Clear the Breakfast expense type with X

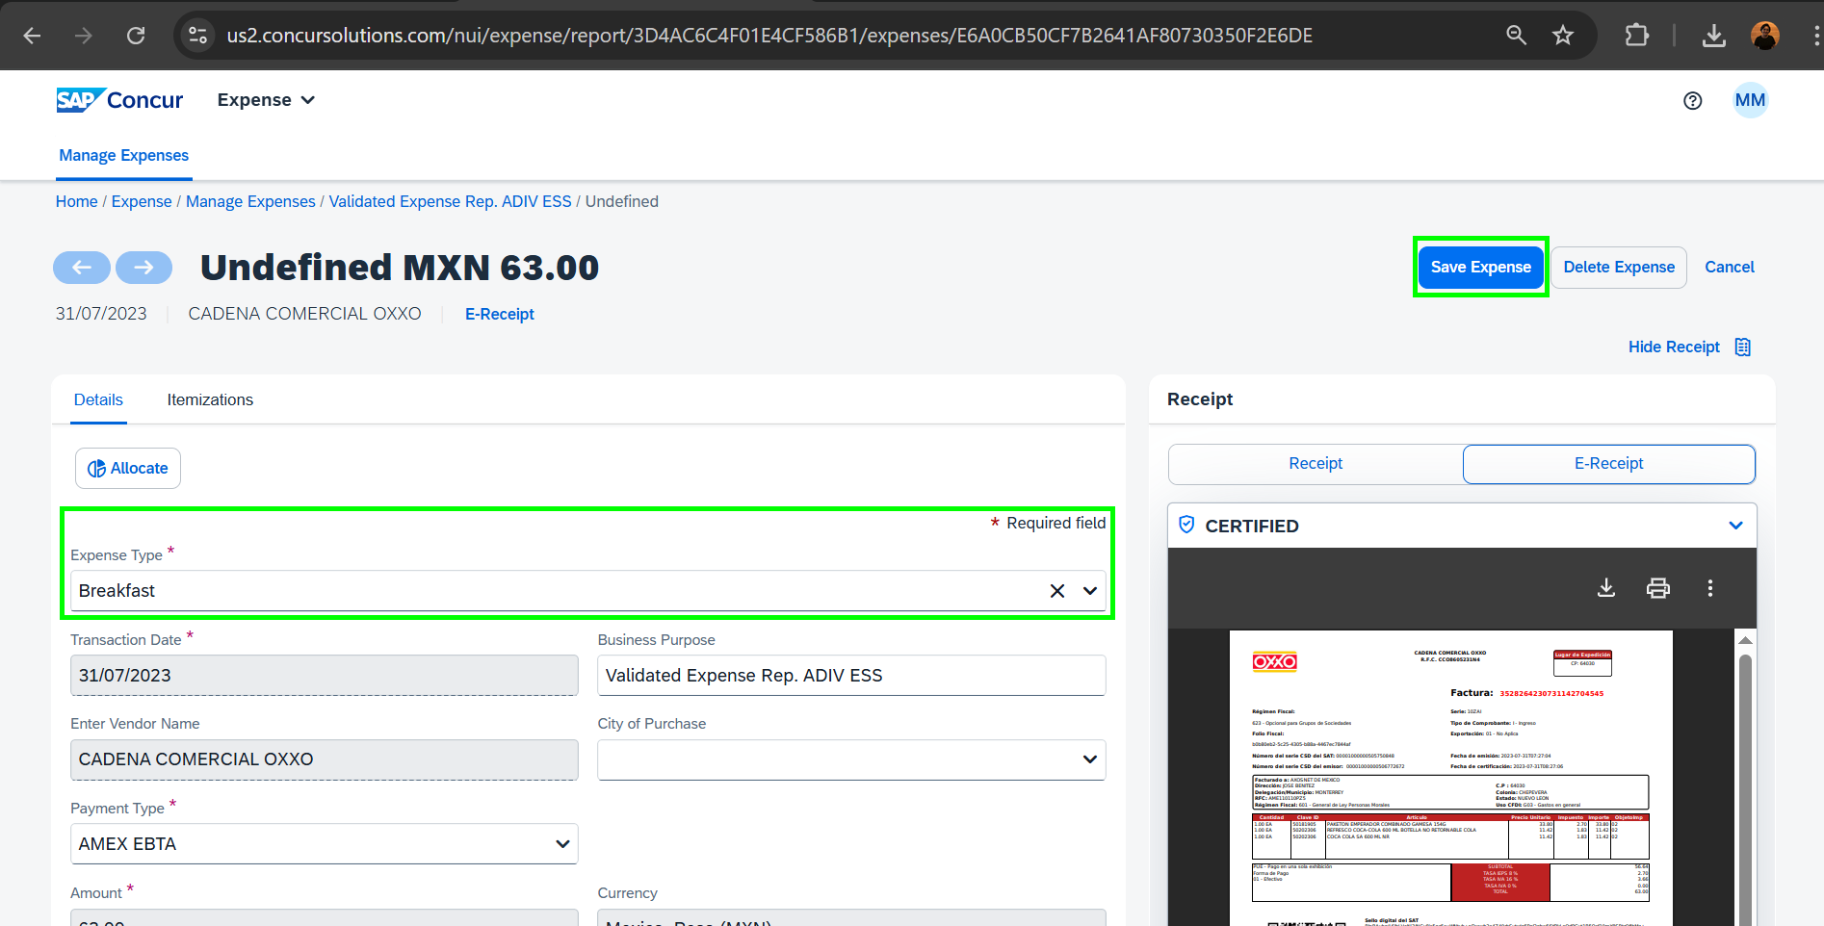click(x=1056, y=591)
